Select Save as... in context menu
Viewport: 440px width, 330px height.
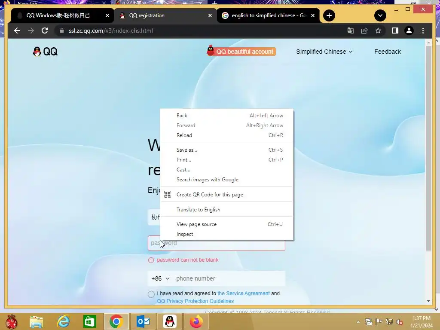[227, 150]
